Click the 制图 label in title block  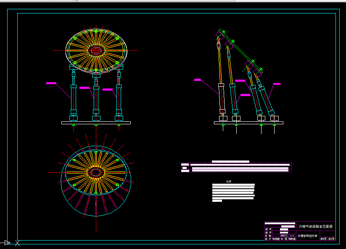point(284,239)
